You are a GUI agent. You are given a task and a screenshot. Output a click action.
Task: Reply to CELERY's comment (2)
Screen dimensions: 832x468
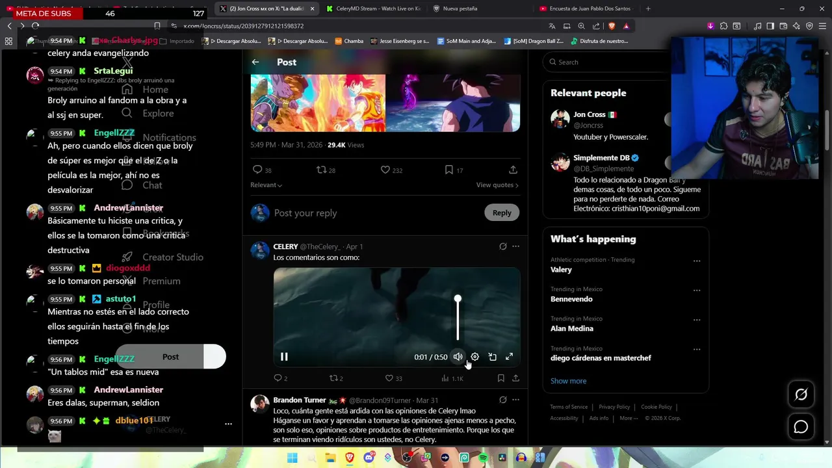click(x=280, y=378)
